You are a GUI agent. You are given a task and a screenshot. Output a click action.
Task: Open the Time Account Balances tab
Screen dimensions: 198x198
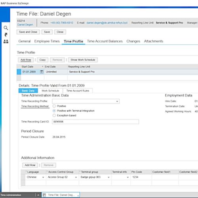[x=105, y=41]
